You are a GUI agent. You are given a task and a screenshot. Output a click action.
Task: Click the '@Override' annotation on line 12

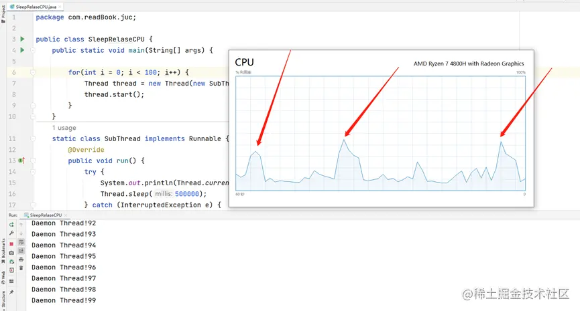[86, 150]
